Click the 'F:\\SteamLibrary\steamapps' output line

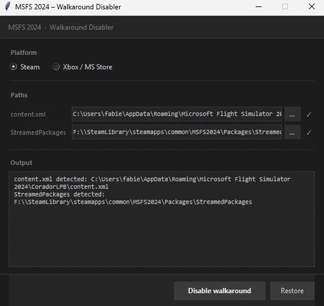click(133, 202)
